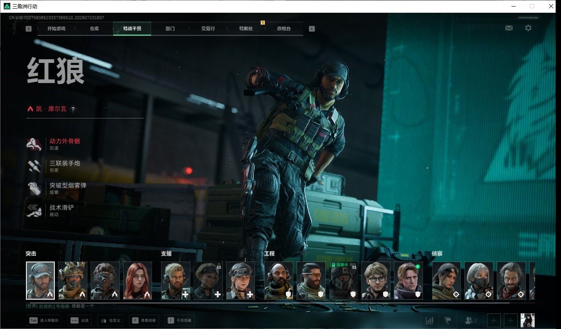Select the 特战干员 tab
The image size is (561, 329).
[x=132, y=29]
